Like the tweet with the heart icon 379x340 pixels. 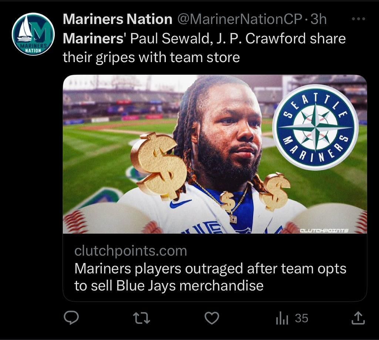212,318
